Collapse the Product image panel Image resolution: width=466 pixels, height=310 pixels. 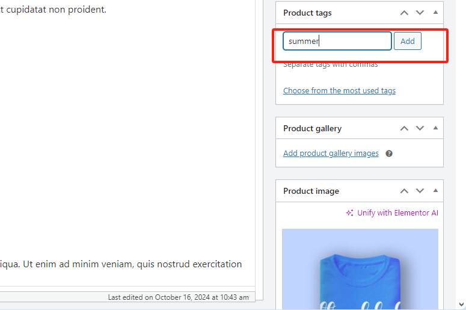435,191
